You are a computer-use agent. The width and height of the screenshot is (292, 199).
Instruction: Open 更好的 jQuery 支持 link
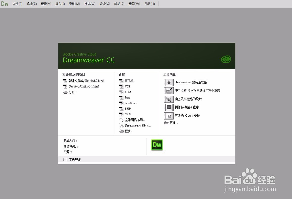pos(187,116)
